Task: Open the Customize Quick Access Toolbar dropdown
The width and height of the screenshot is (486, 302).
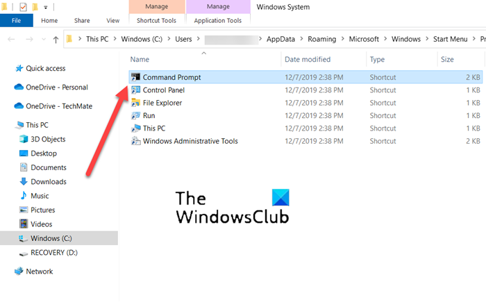Action: point(46,7)
